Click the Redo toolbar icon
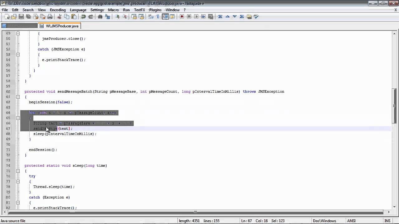 [90, 16]
